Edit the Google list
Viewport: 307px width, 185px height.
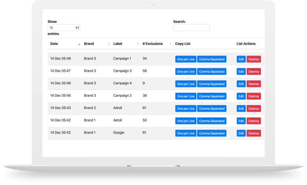[241, 133]
